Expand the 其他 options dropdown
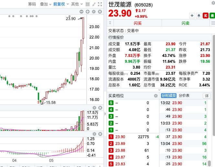The width and height of the screenshot is (215, 167). tap(77, 4)
